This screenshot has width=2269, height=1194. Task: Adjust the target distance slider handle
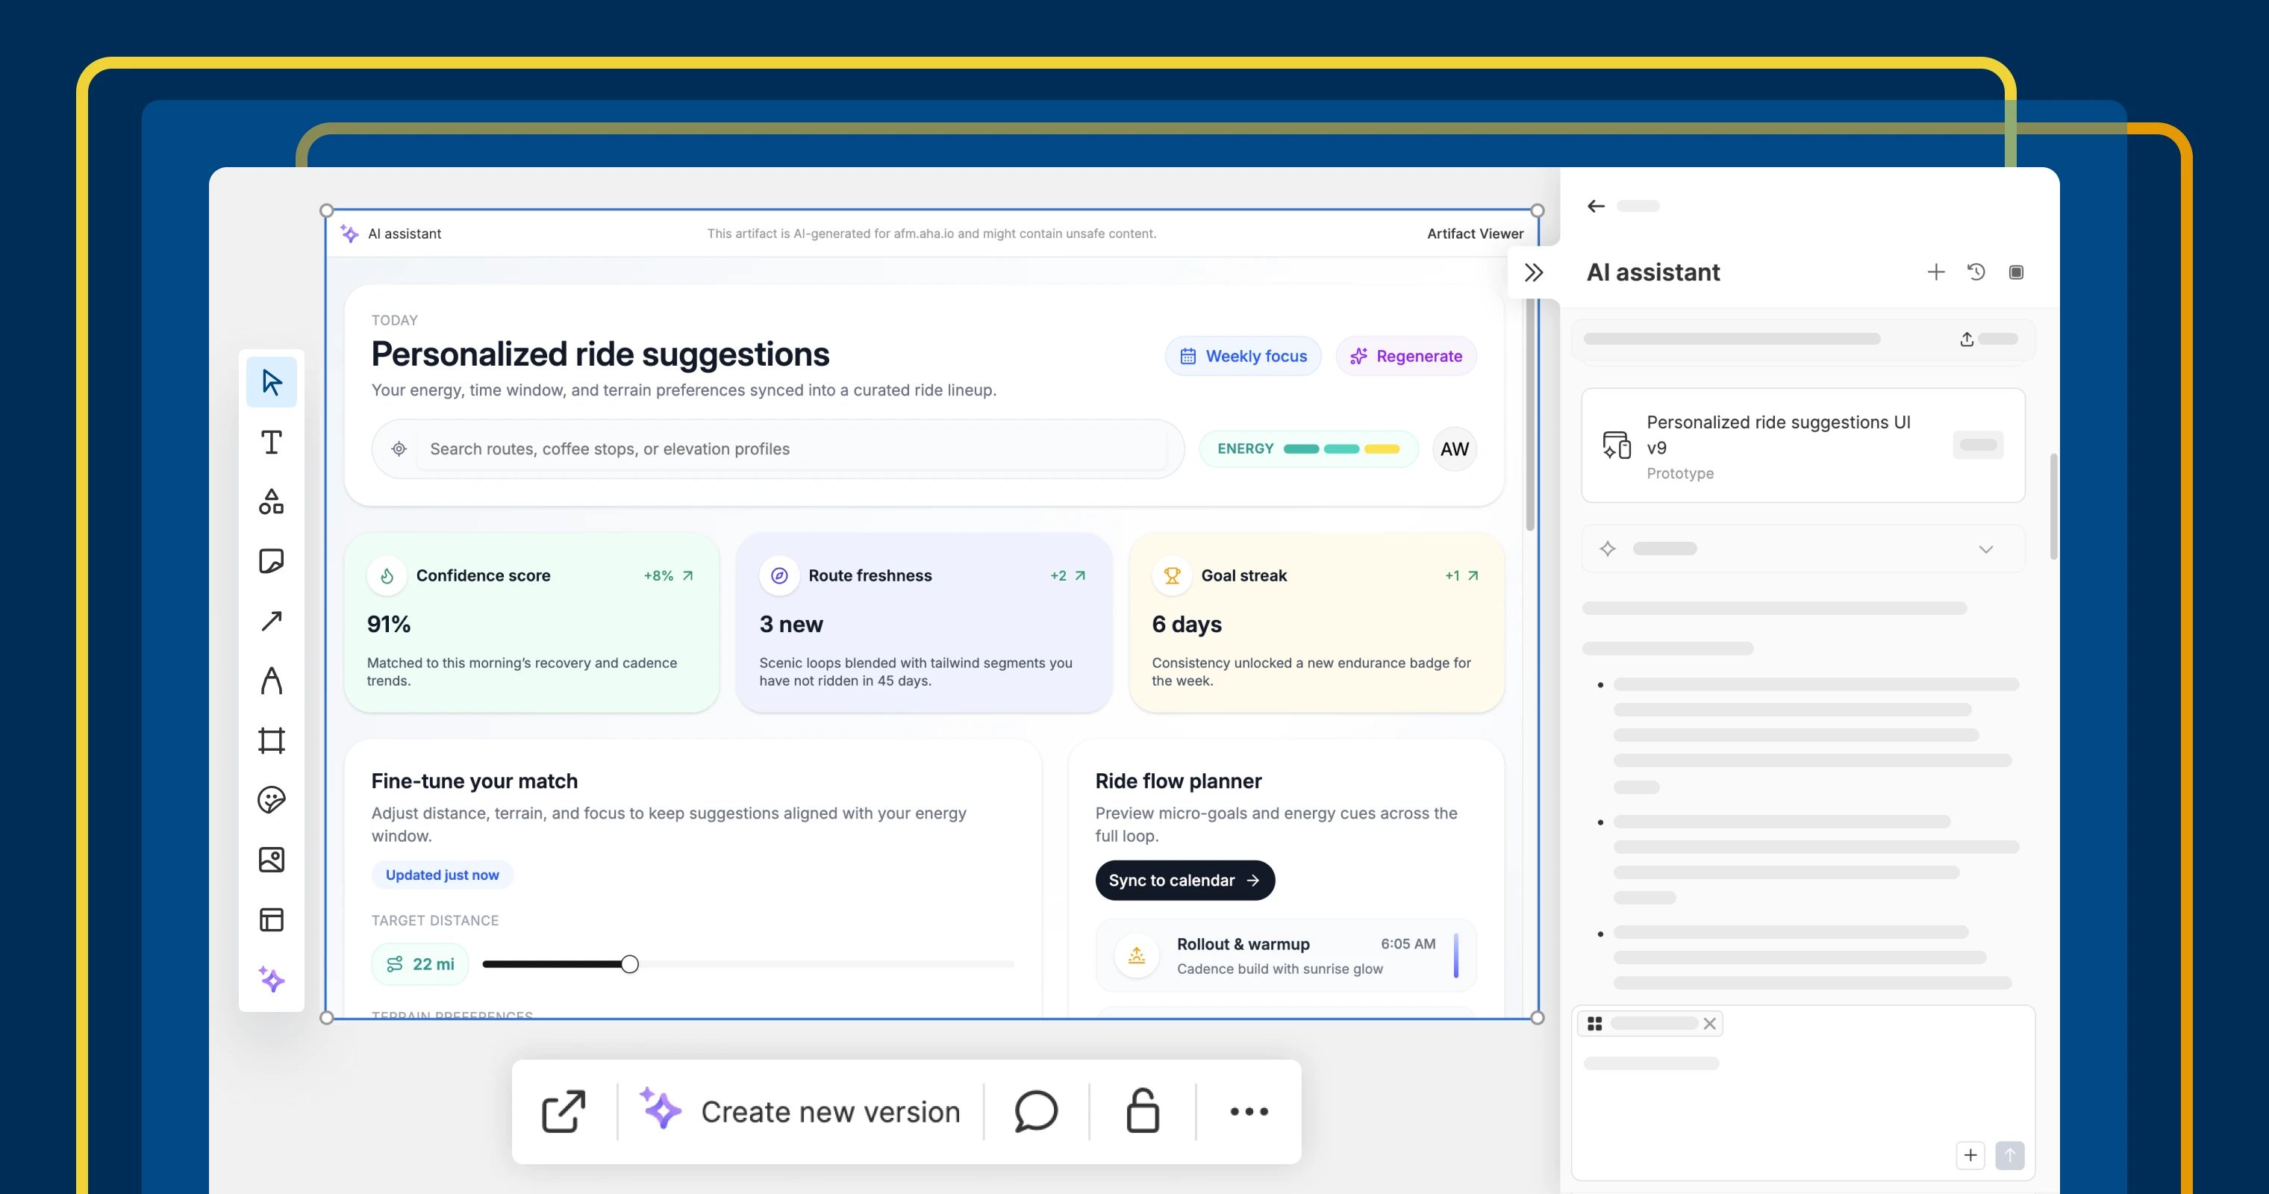630,964
